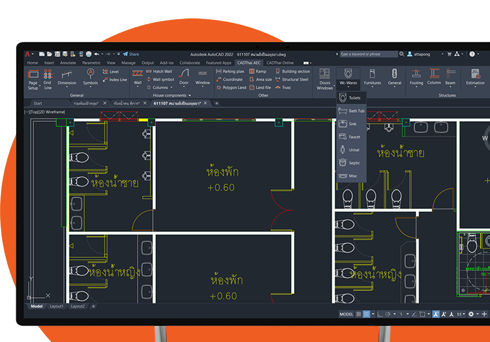
Task: Open the CADThai Online ribbon tab
Action: click(280, 63)
